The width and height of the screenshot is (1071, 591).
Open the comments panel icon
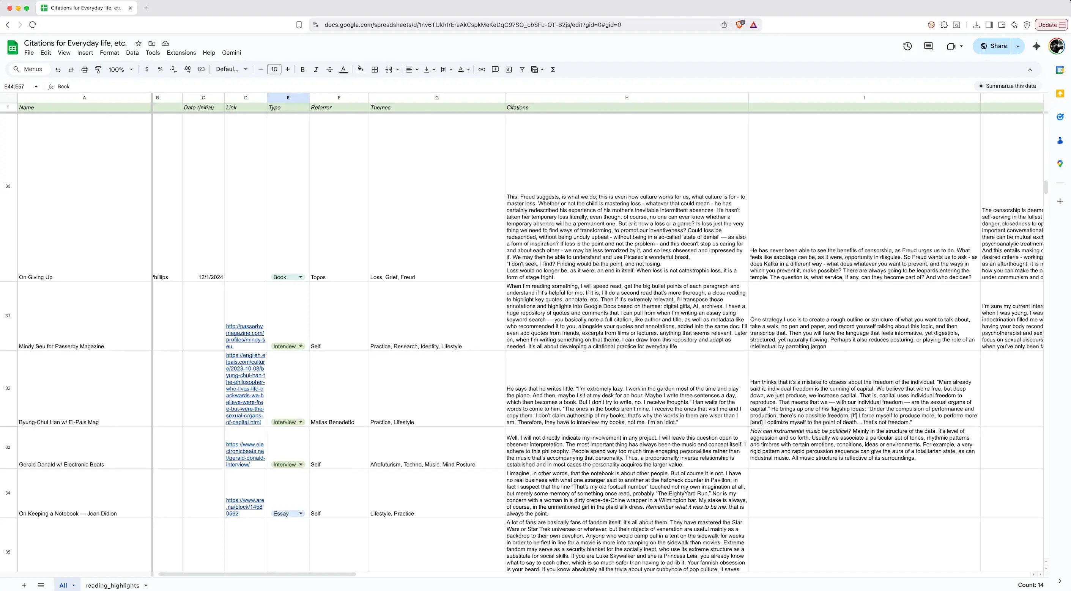928,46
